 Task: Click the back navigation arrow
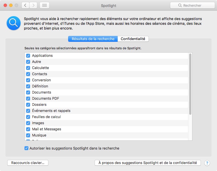point(25,6)
